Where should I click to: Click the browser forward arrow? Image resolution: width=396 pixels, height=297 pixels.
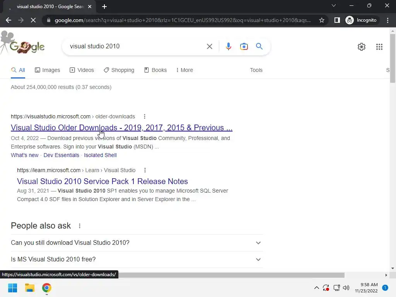tap(21, 20)
